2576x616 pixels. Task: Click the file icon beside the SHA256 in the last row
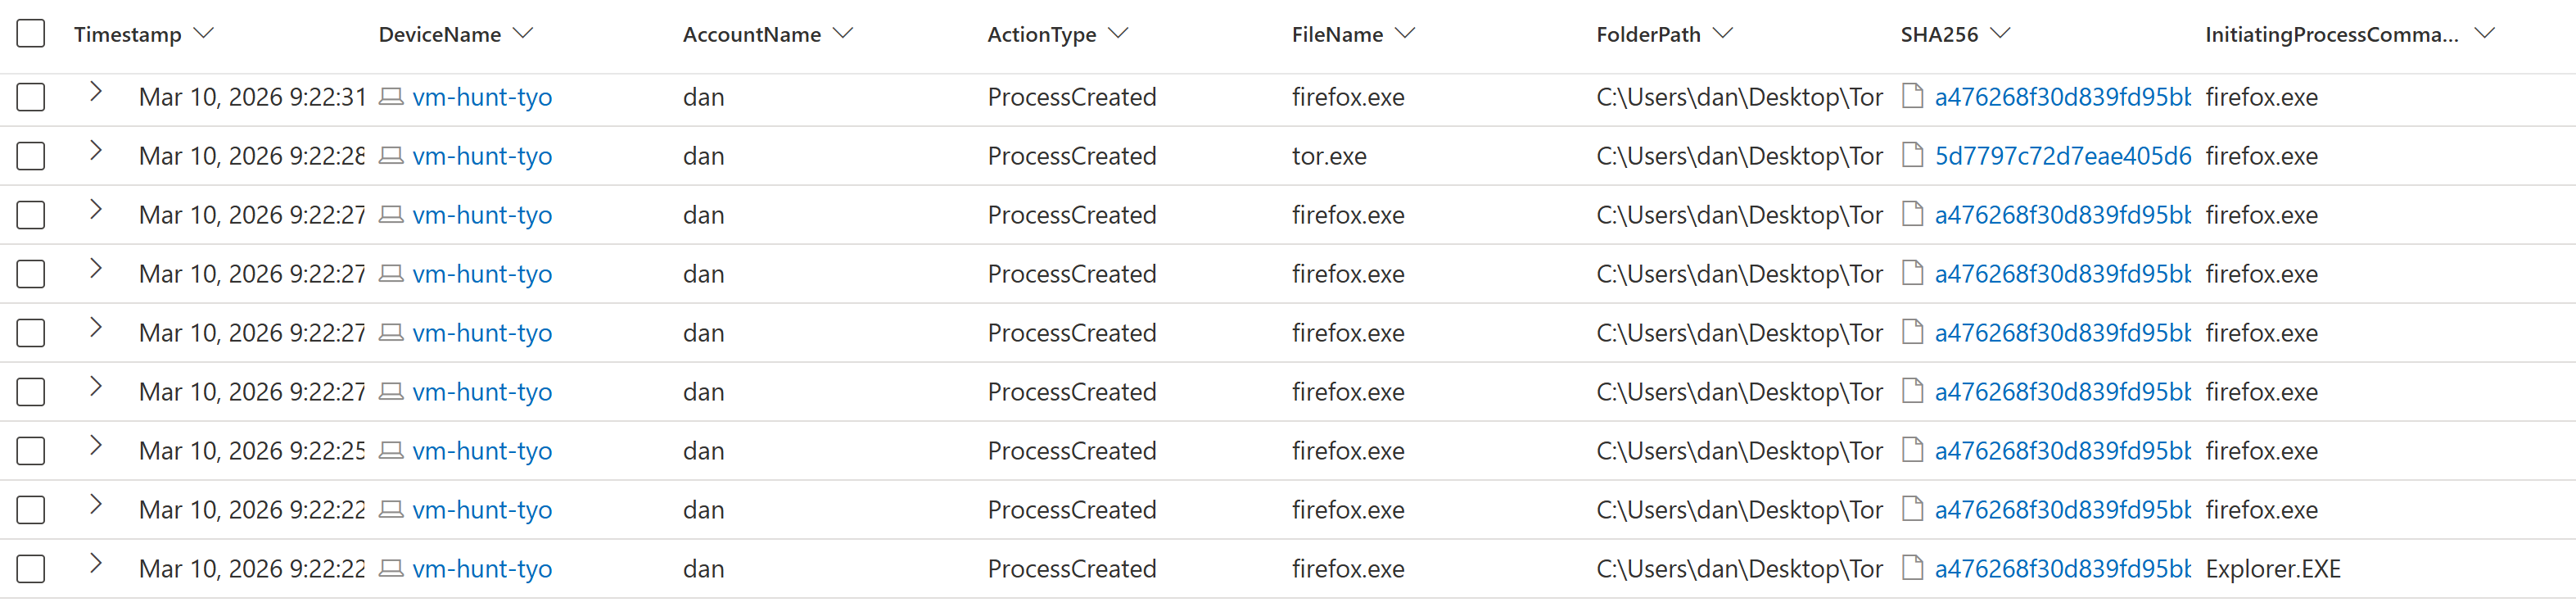[1913, 568]
